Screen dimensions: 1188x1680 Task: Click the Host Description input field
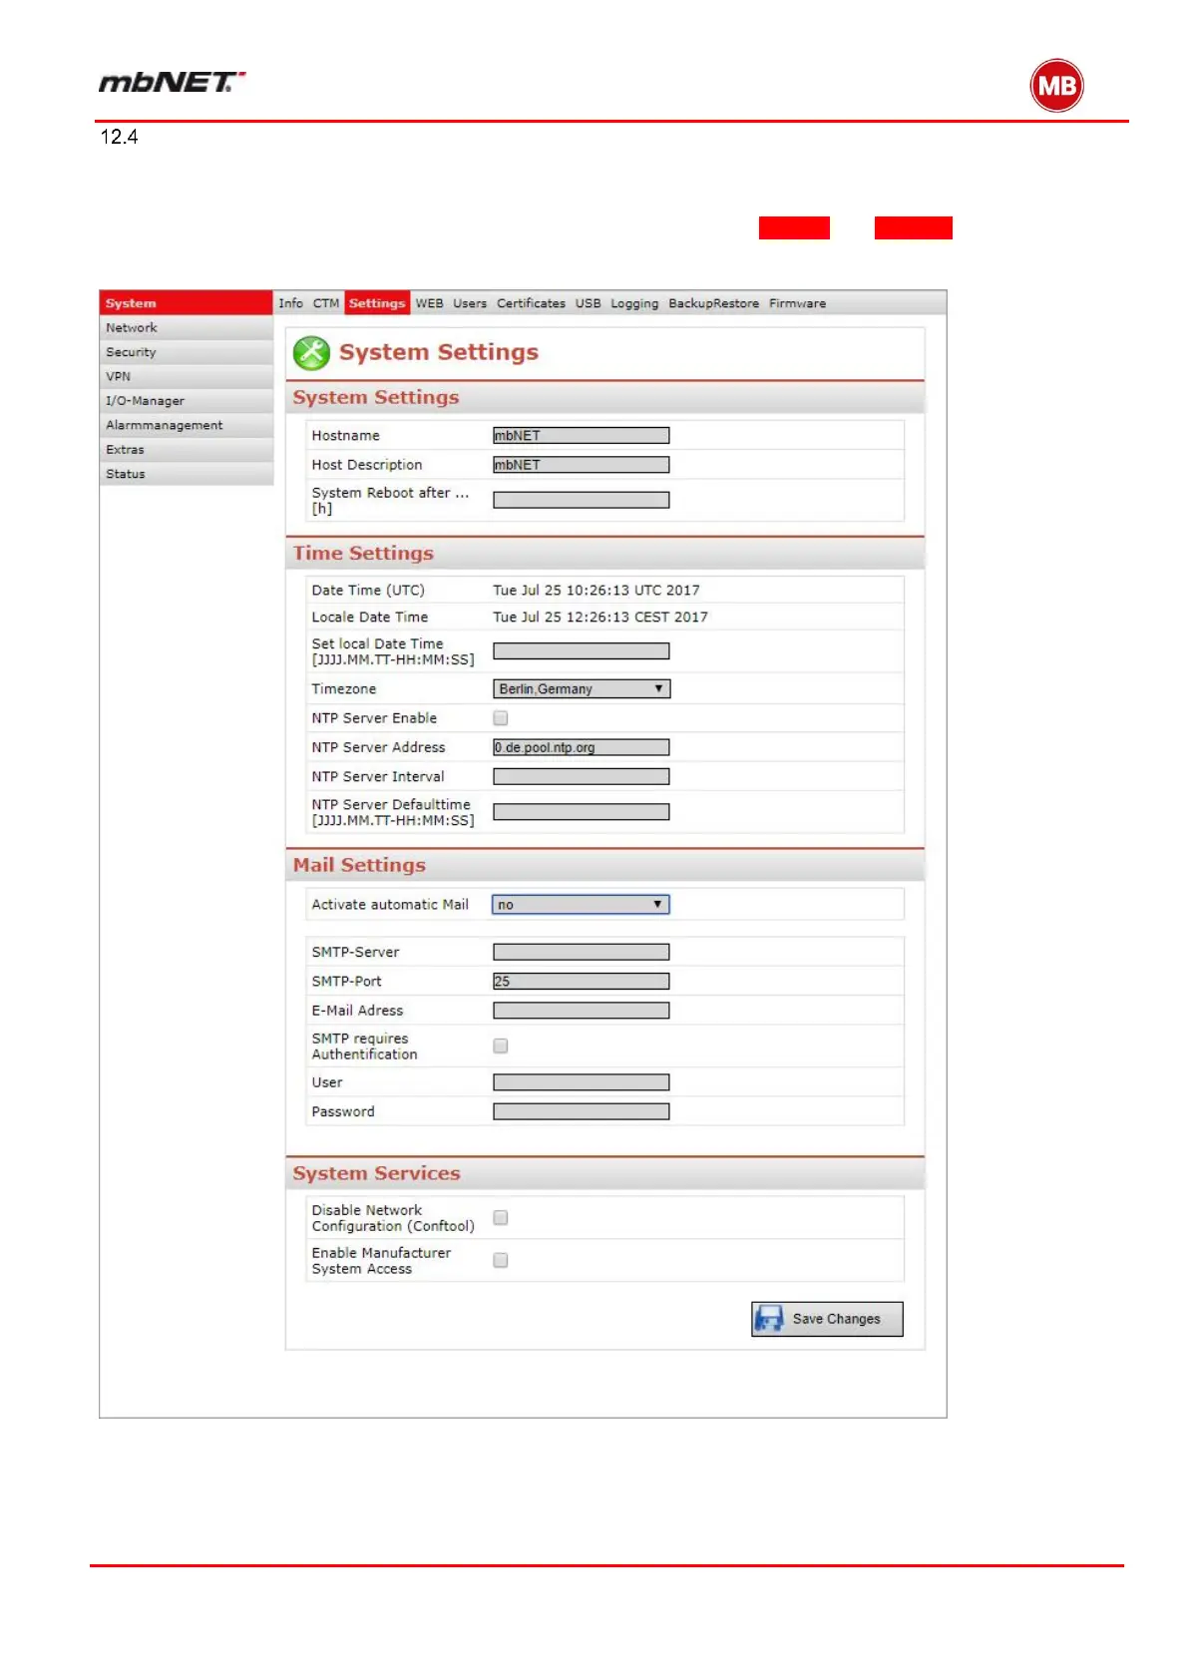(x=582, y=465)
